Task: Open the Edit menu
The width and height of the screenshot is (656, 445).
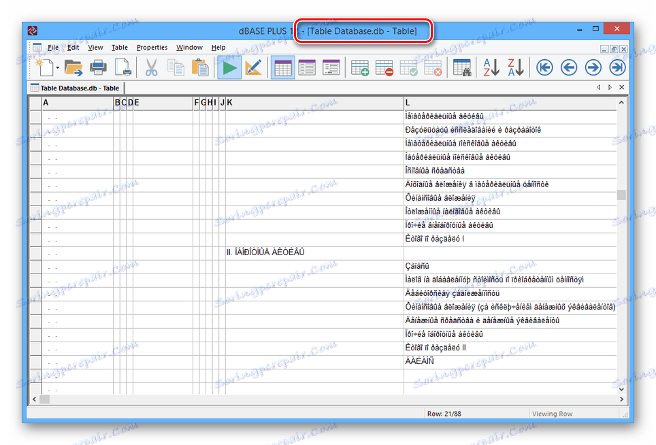Action: point(73,47)
